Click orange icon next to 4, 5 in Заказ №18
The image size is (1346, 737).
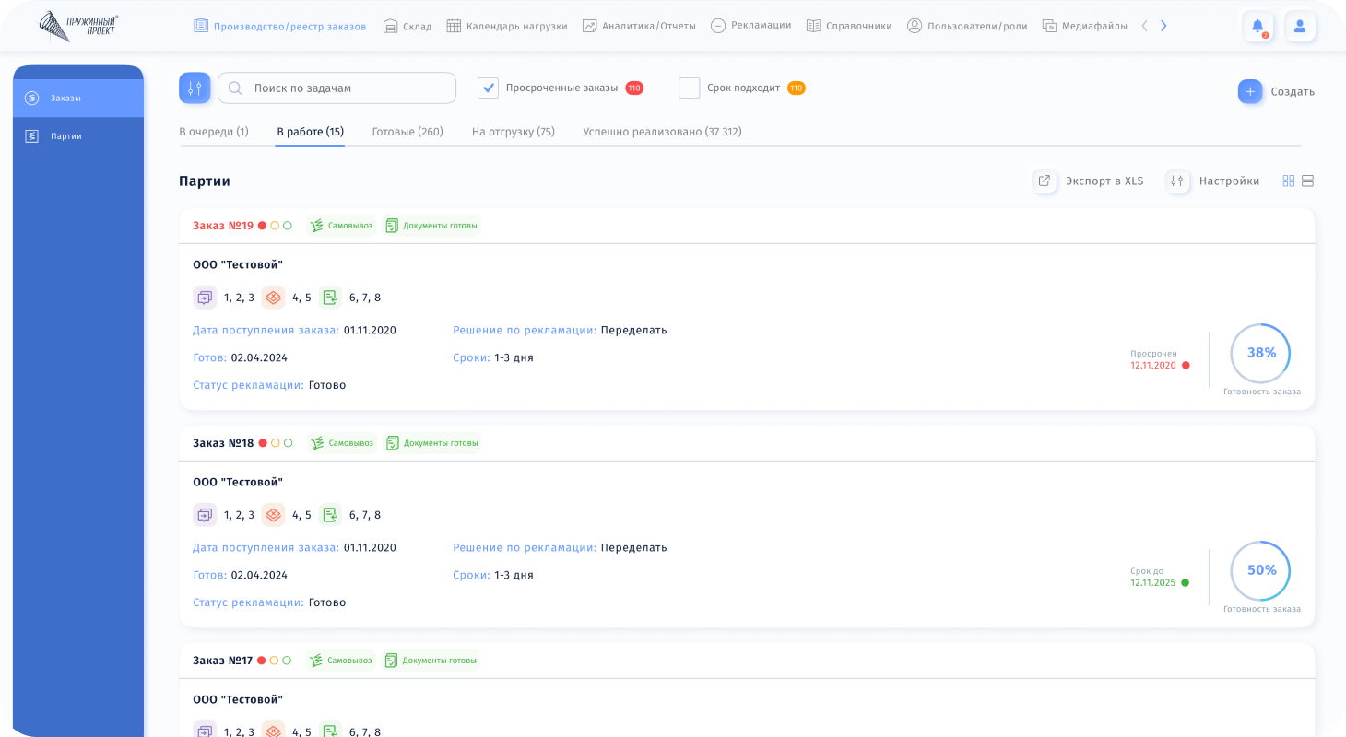tap(273, 515)
